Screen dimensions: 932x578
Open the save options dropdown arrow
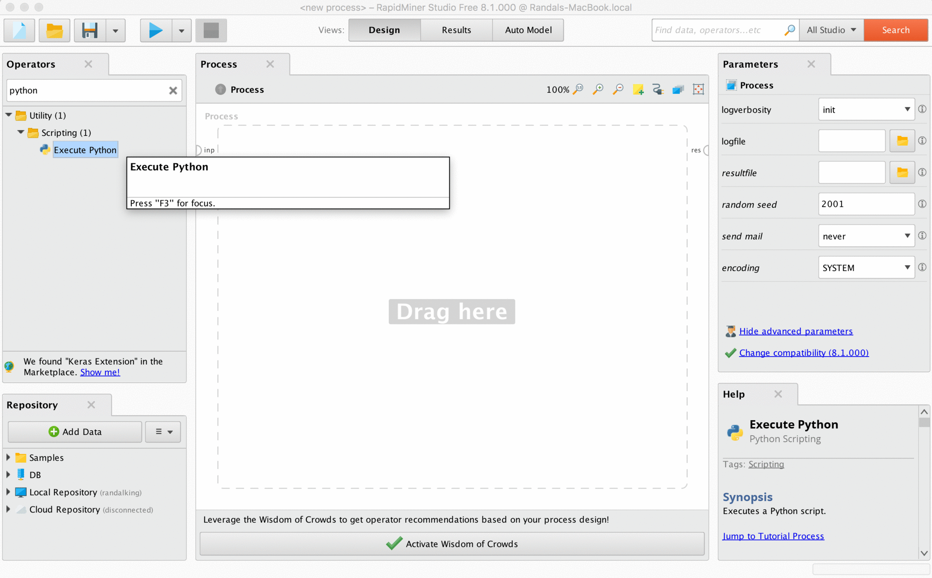[x=116, y=30]
